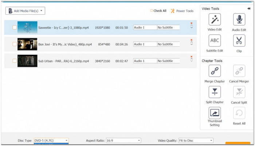
Task: Click the Add Media File(s) button
Action: coord(25,11)
